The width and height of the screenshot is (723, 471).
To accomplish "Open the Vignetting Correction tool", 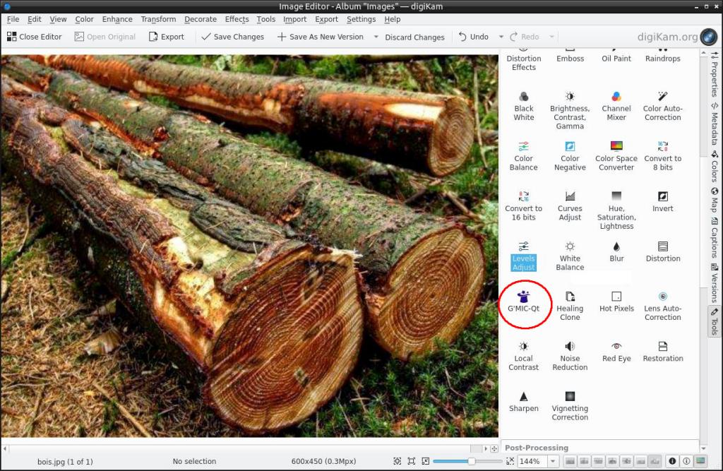I will click(x=570, y=405).
